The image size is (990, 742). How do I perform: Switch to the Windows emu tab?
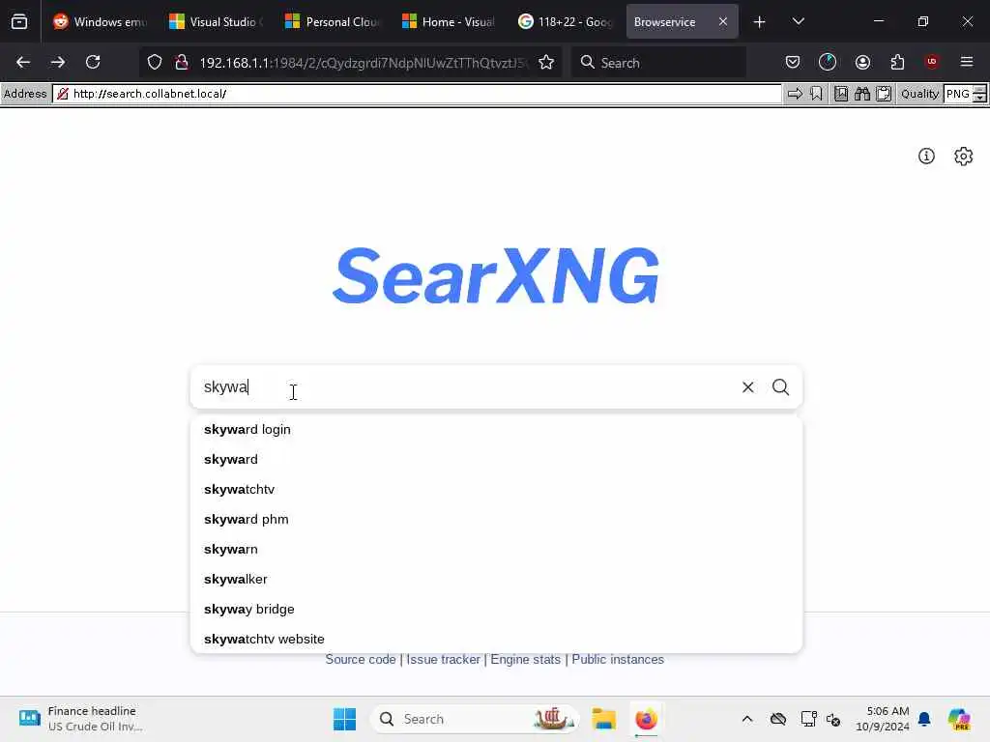click(99, 22)
